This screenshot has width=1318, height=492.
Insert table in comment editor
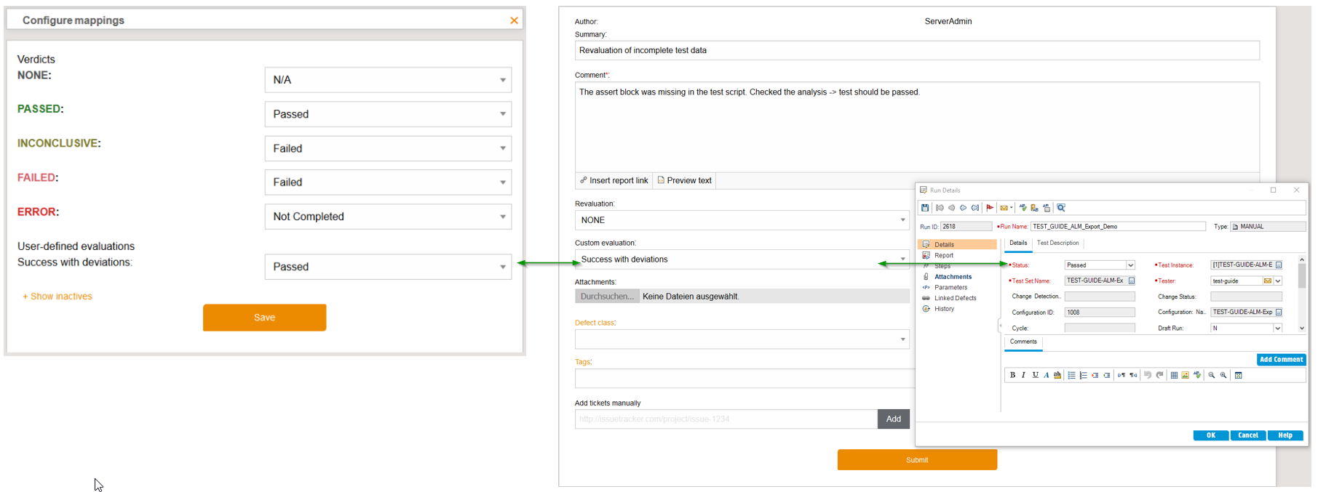tap(1174, 375)
